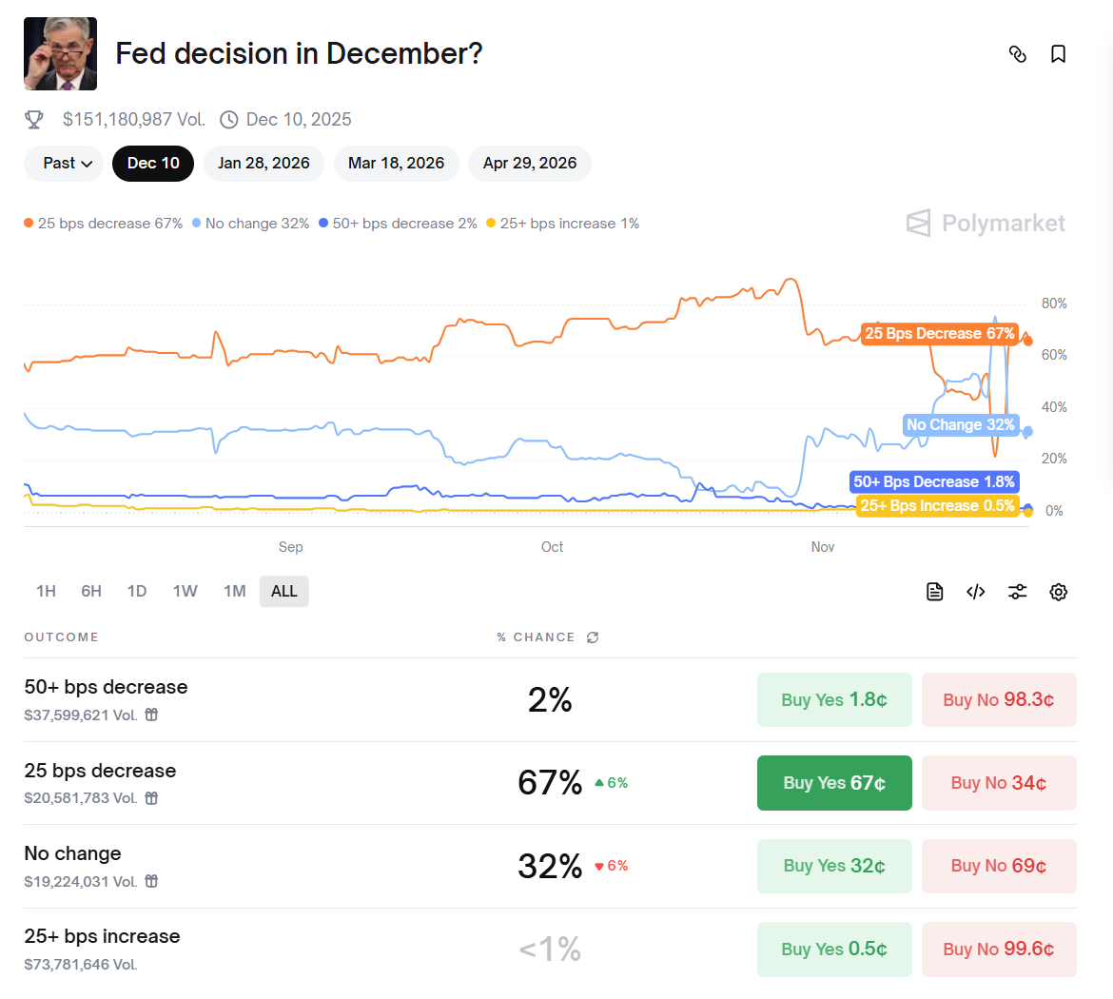The height and width of the screenshot is (999, 1113).
Task: Click refresh icon next to % Chance
Action: 593,637
